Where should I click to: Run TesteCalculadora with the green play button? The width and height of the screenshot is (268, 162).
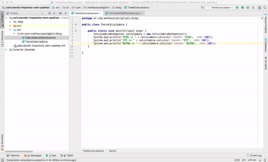pyautogui.click(x=237, y=8)
